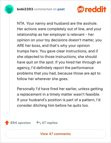Click the "894 upvotes" count label
This screenshot has width=111, height=143.
pyautogui.click(x=21, y=123)
